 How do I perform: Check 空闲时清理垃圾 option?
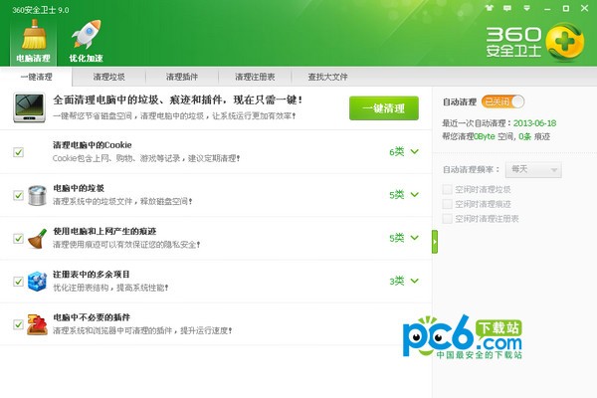pyautogui.click(x=448, y=189)
